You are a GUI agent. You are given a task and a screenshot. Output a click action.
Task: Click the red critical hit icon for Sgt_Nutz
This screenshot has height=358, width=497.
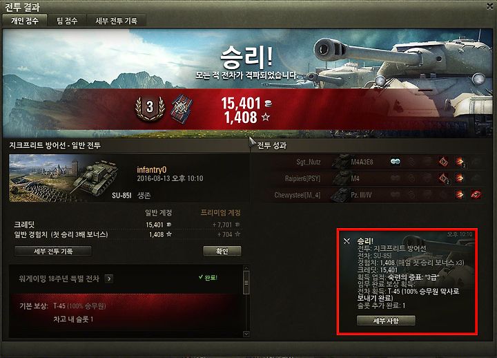444,162
